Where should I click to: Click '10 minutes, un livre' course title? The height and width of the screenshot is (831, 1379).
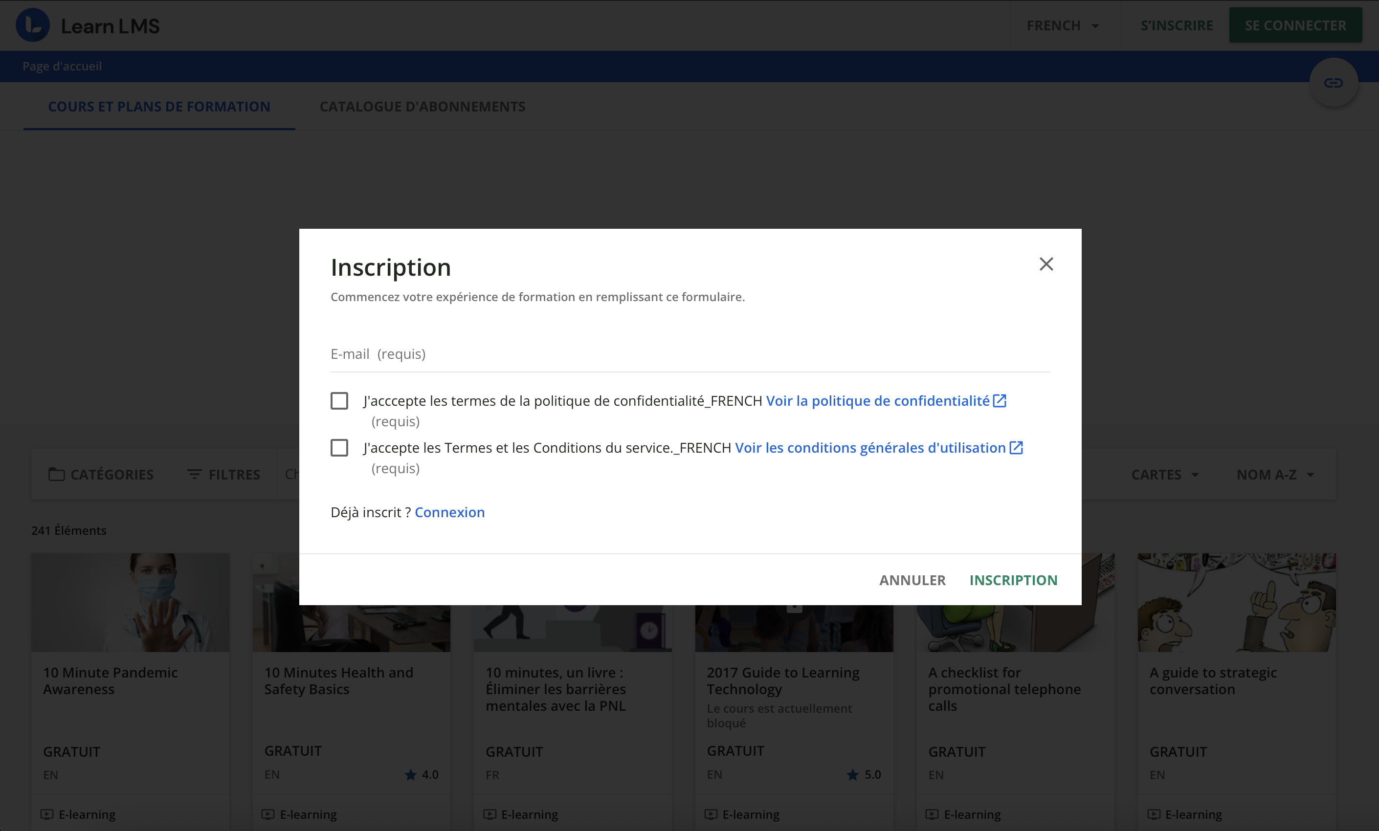(x=556, y=689)
